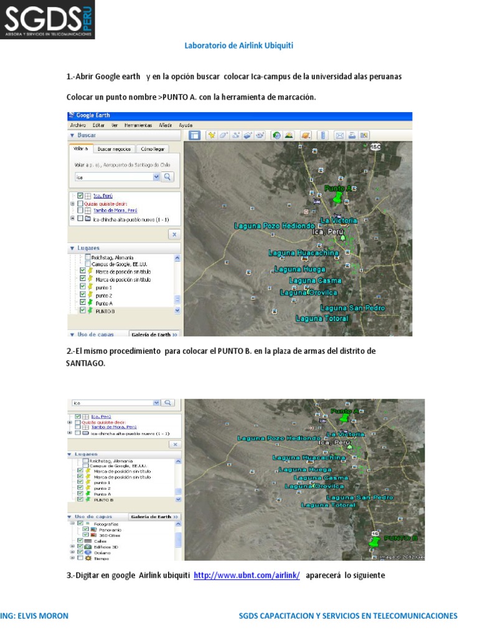Click the magnifier search button in first screenshot
This screenshot has height=638, width=478.
[167, 177]
